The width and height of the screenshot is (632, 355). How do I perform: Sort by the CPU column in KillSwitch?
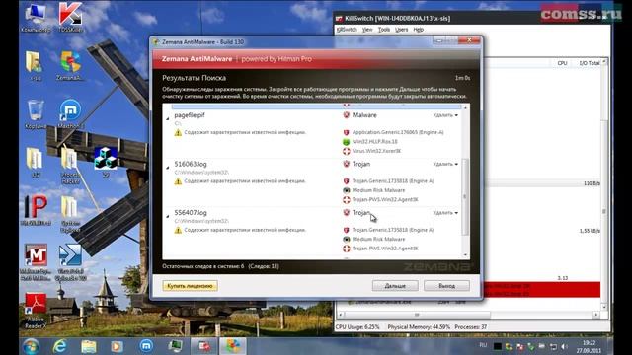(x=562, y=63)
